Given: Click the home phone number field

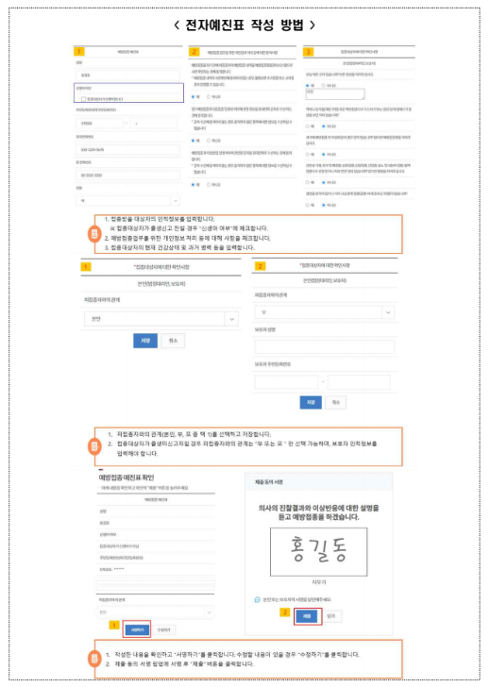Looking at the screenshot, I should click(127, 176).
